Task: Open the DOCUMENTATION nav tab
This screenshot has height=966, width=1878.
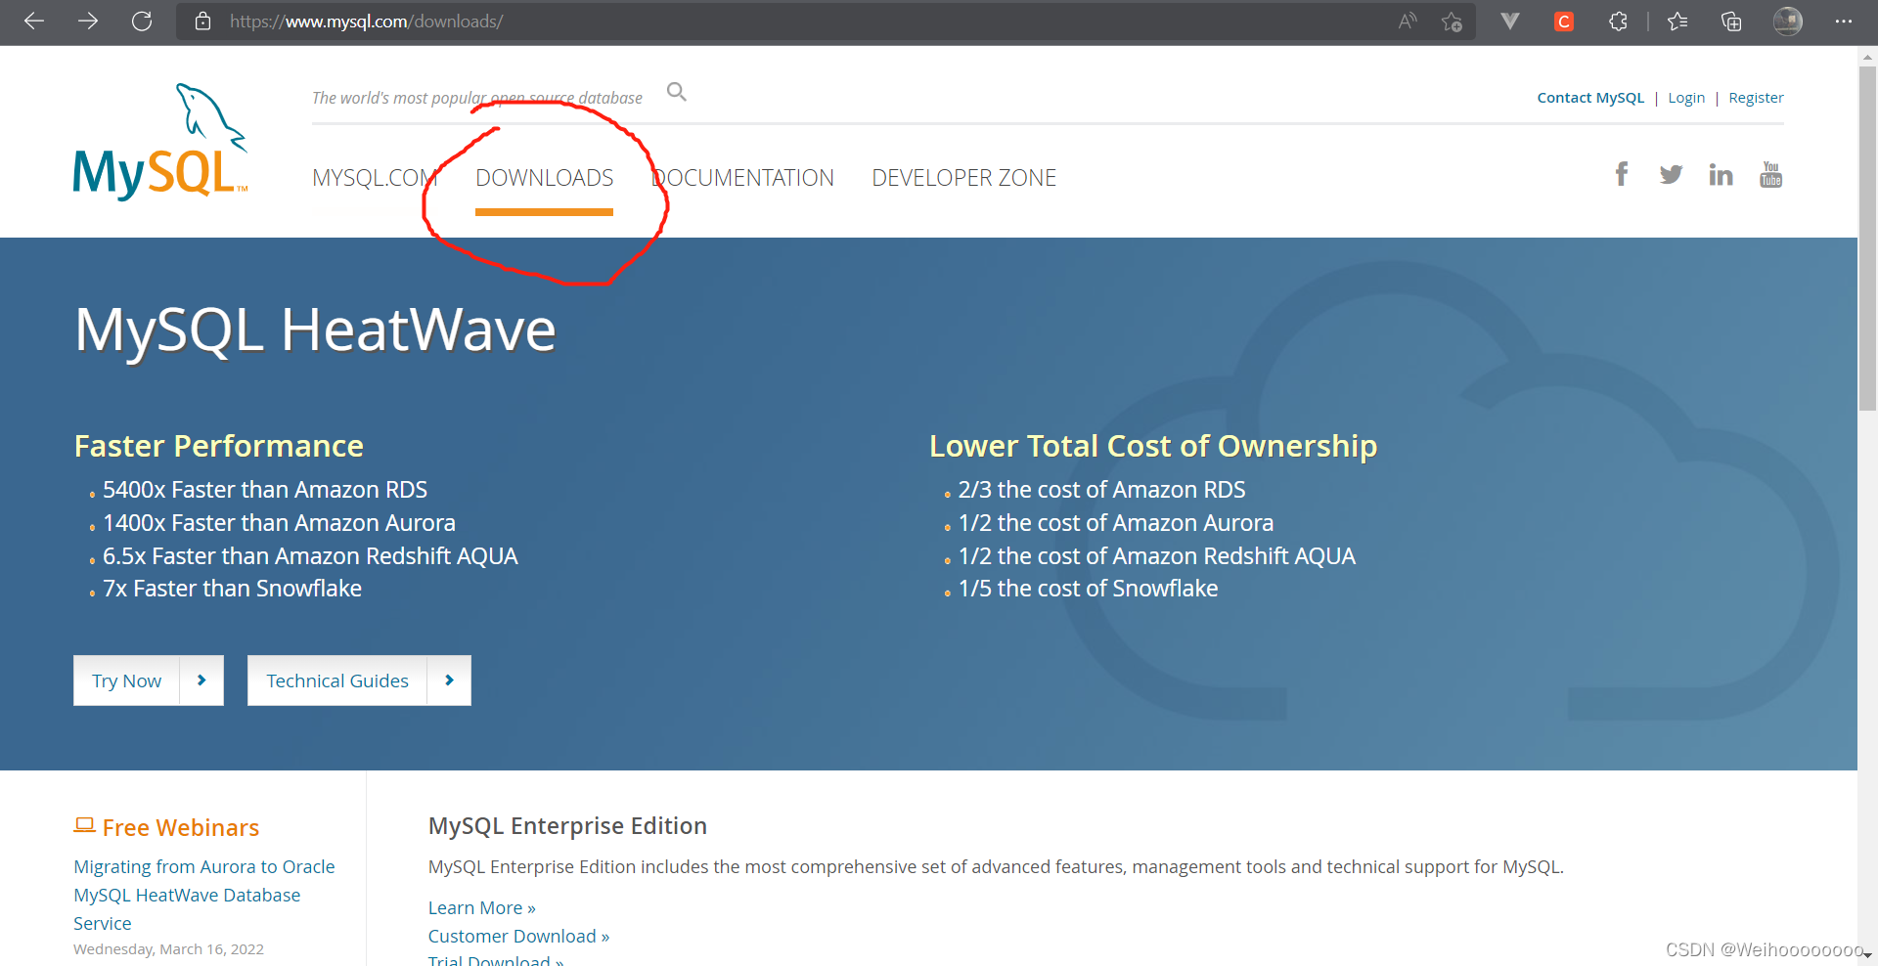Action: point(742,178)
